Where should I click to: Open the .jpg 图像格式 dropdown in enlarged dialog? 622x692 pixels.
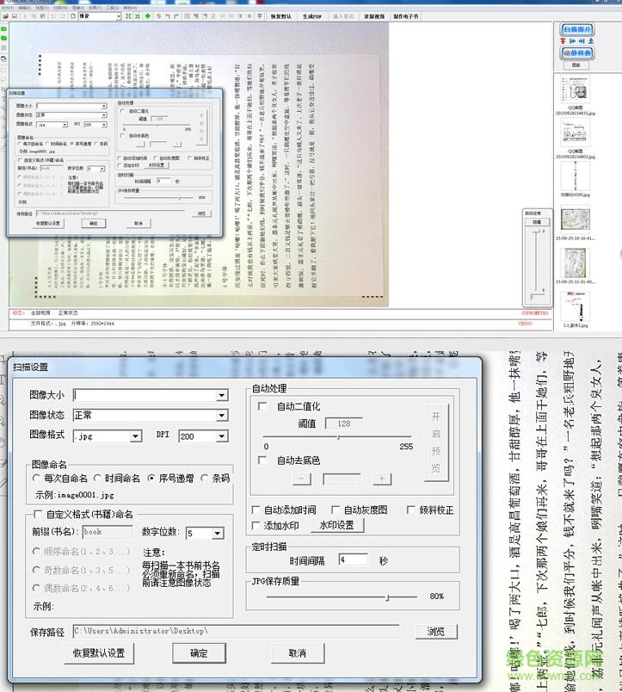[135, 436]
